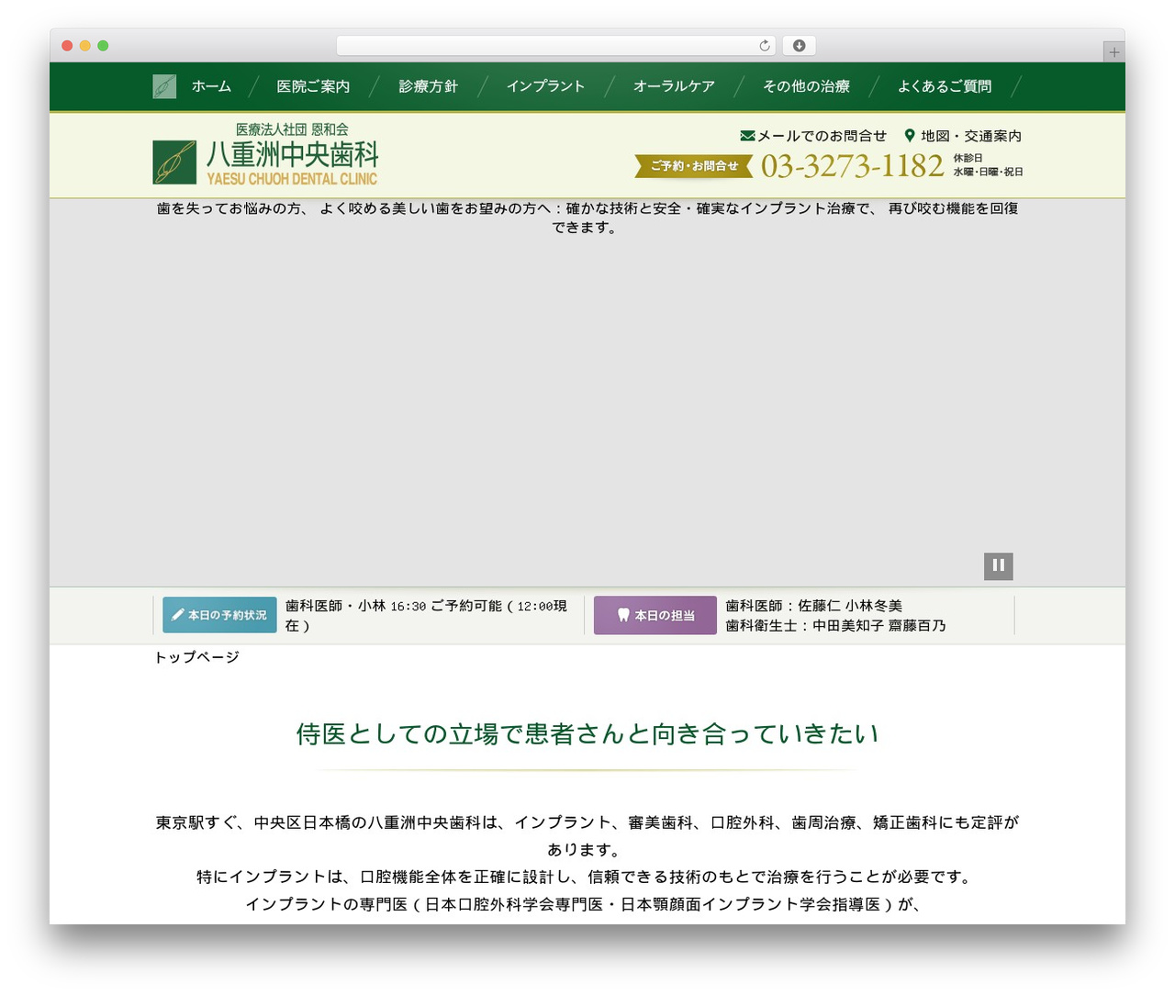This screenshot has width=1175, height=995.
Task: Click the 休診日 label text
Action: [968, 158]
